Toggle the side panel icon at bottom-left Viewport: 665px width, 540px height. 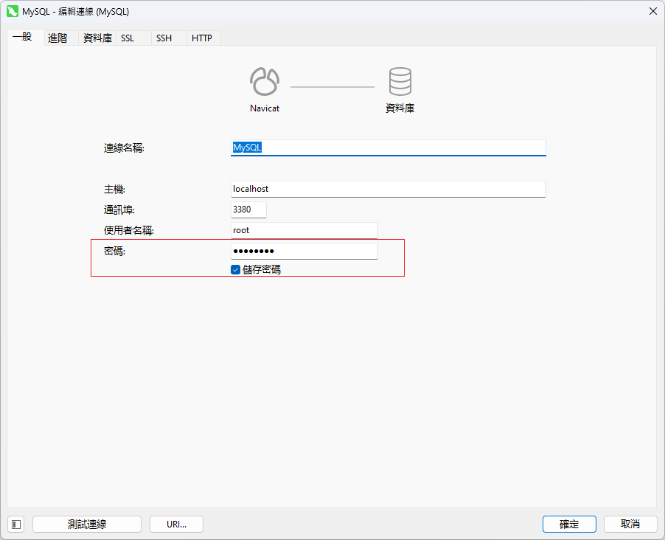(16, 524)
